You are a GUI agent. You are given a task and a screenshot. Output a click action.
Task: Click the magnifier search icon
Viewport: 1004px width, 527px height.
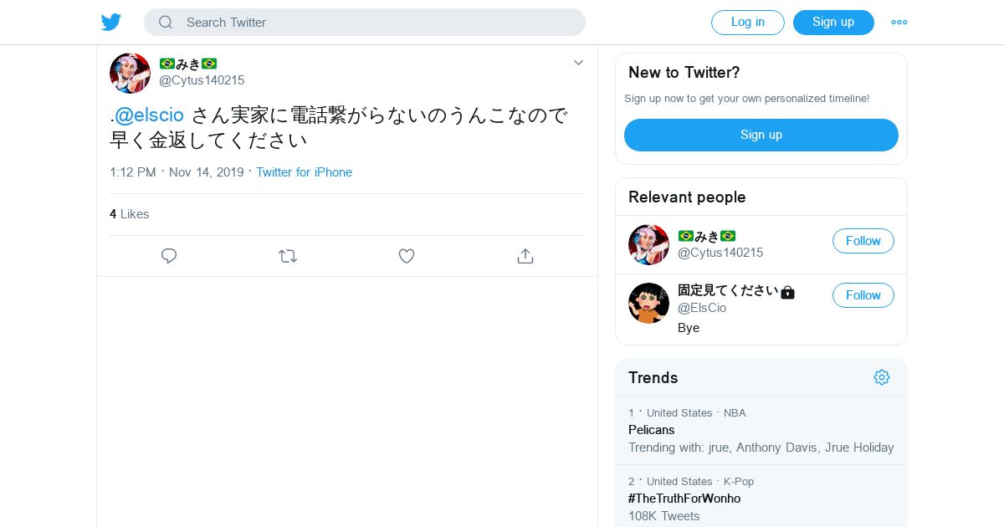pyautogui.click(x=166, y=23)
